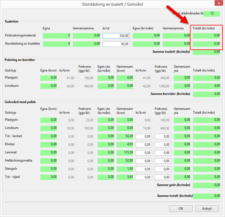Select the Laminat white Frekvens field
This screenshot has width=225, height=217.
pos(163,153)
